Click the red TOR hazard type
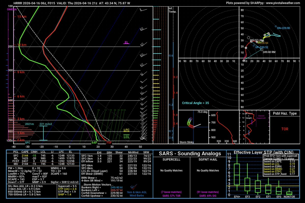The image size is (305, 203). (x=285, y=129)
